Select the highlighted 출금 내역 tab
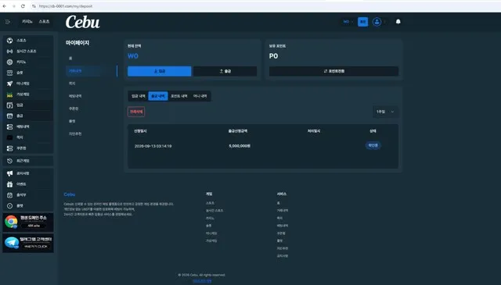 (x=158, y=96)
